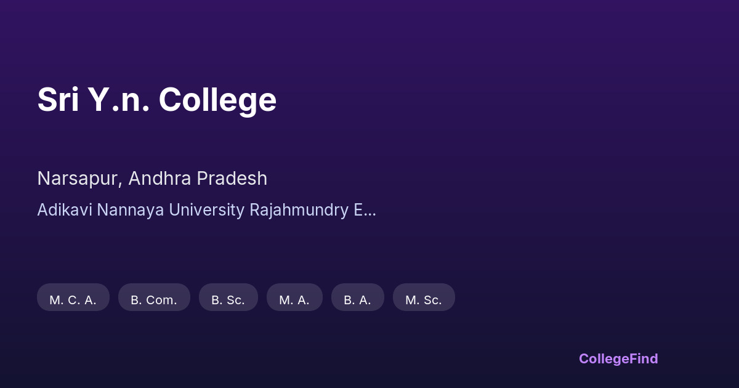Click Y.n. in the college title
Screen dimensions: 739x388
[118, 100]
